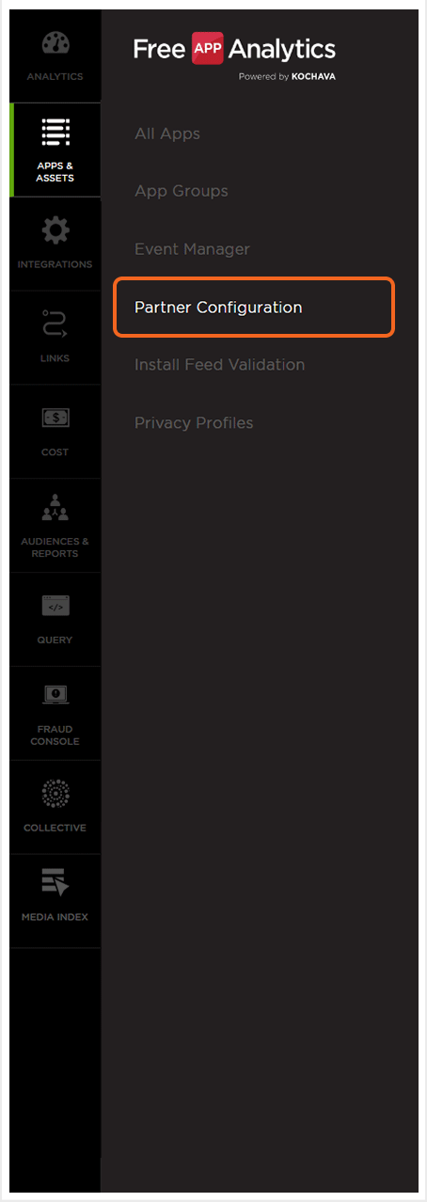The width and height of the screenshot is (427, 1202).
Task: Open the Query code window icon
Action: click(55, 606)
